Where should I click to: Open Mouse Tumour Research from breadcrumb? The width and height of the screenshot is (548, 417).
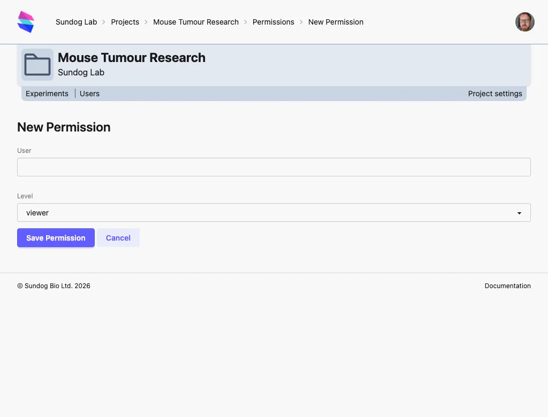196,22
